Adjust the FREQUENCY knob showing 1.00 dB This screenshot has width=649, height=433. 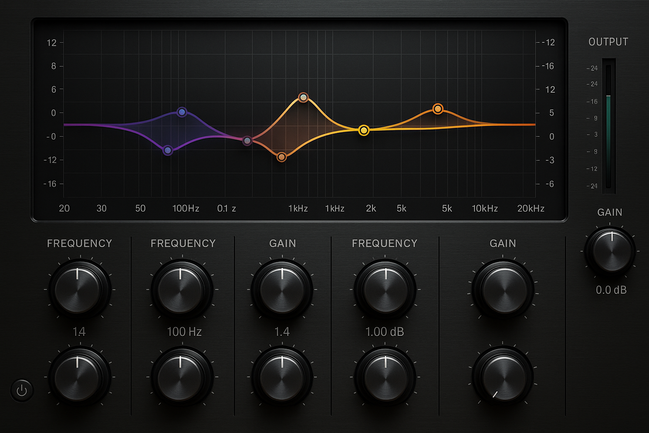385,290
